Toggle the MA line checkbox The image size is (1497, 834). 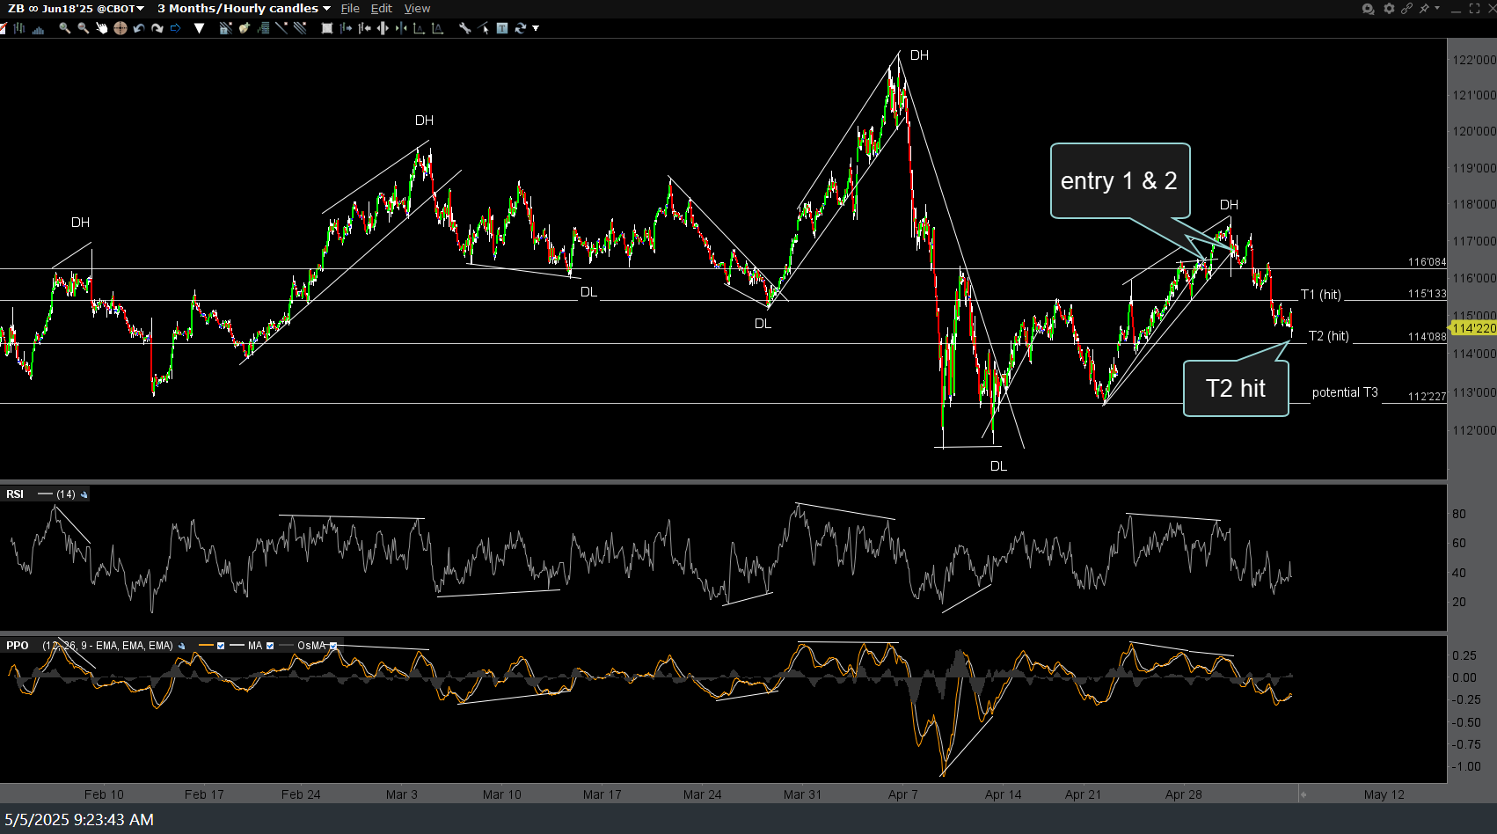pyautogui.click(x=270, y=646)
